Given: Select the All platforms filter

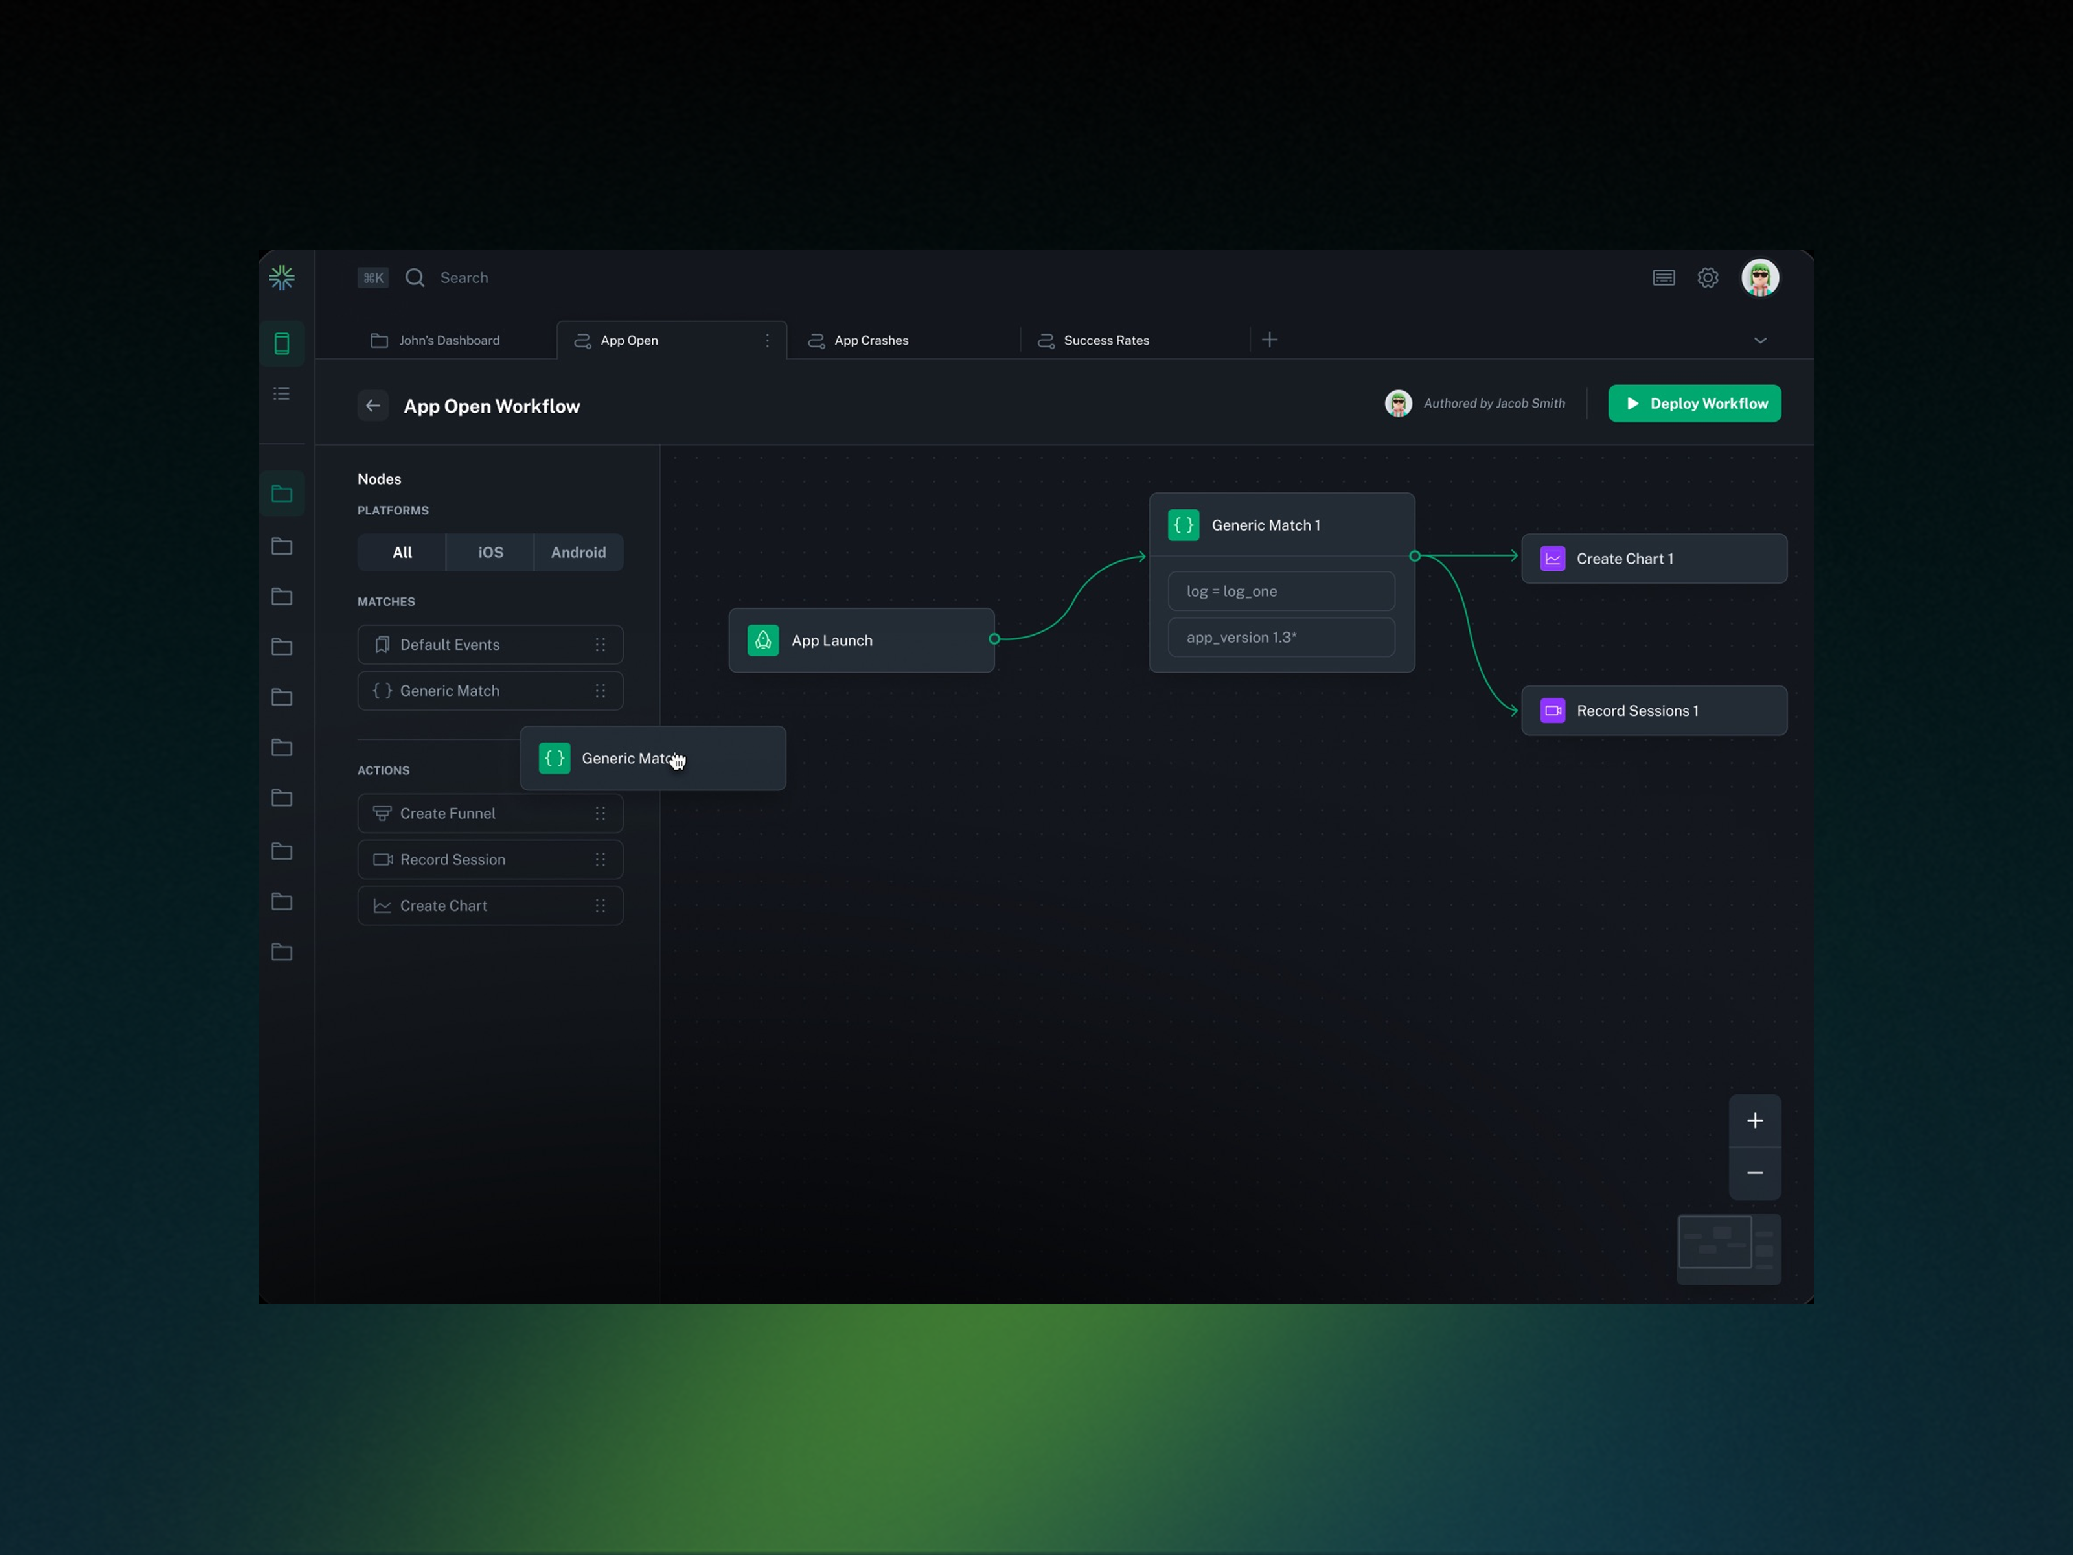Looking at the screenshot, I should 402,552.
